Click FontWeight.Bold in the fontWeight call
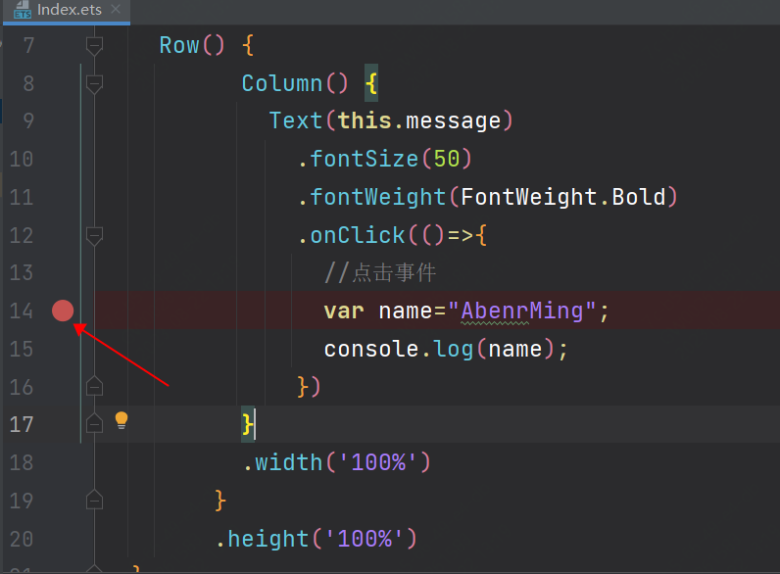Image resolution: width=780 pixels, height=574 pixels. point(563,197)
